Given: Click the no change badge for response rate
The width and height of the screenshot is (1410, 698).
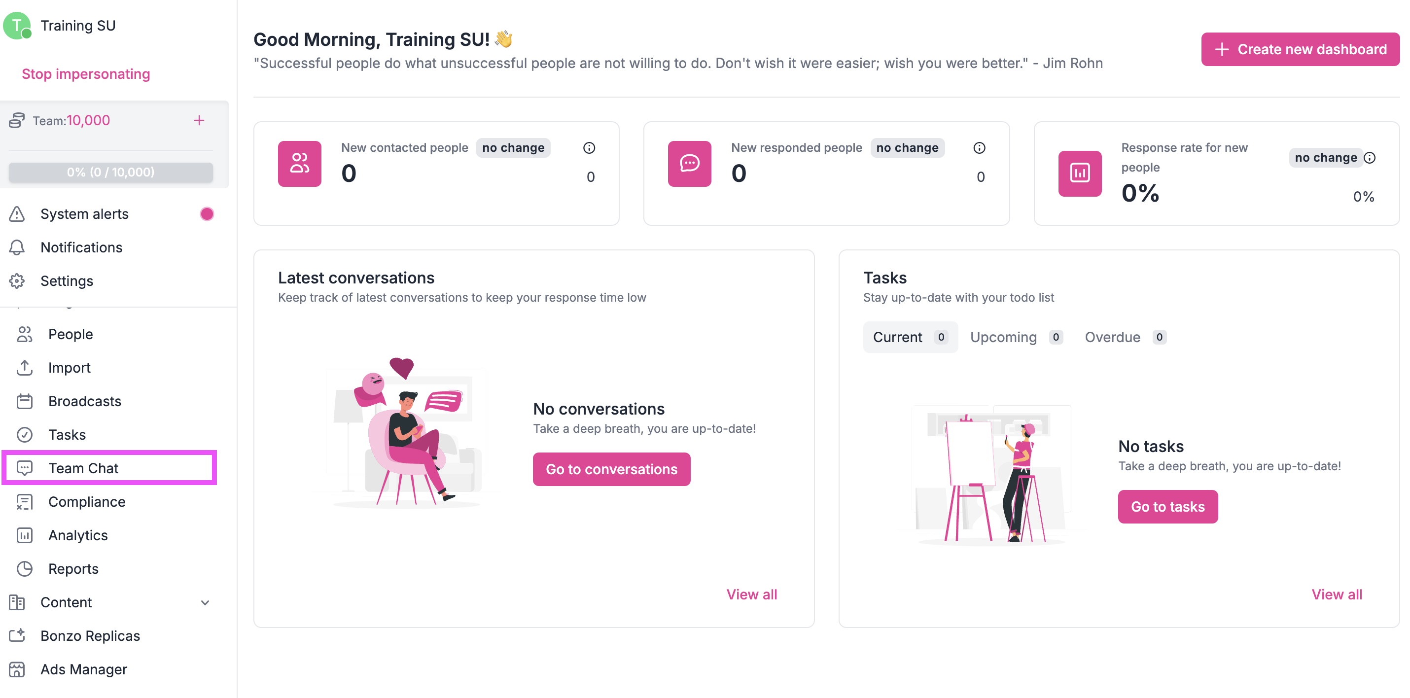Looking at the screenshot, I should [x=1325, y=158].
